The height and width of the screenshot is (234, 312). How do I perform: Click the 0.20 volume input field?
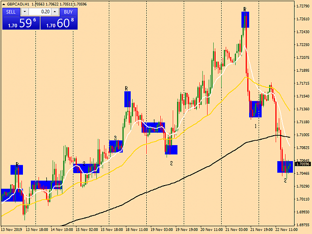tap(40, 12)
